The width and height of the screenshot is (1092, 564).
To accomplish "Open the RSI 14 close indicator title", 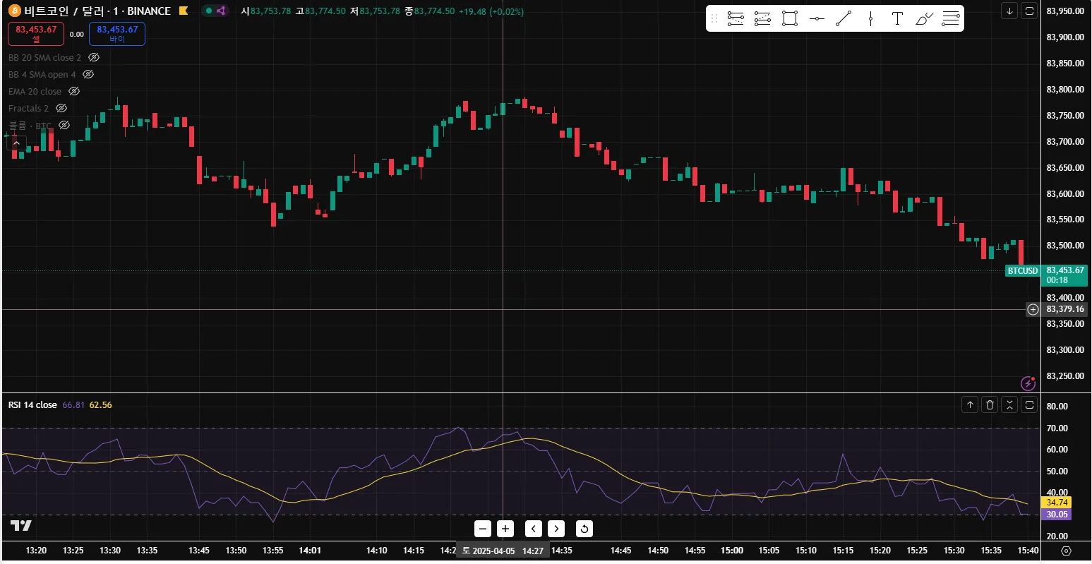I will pyautogui.click(x=32, y=404).
